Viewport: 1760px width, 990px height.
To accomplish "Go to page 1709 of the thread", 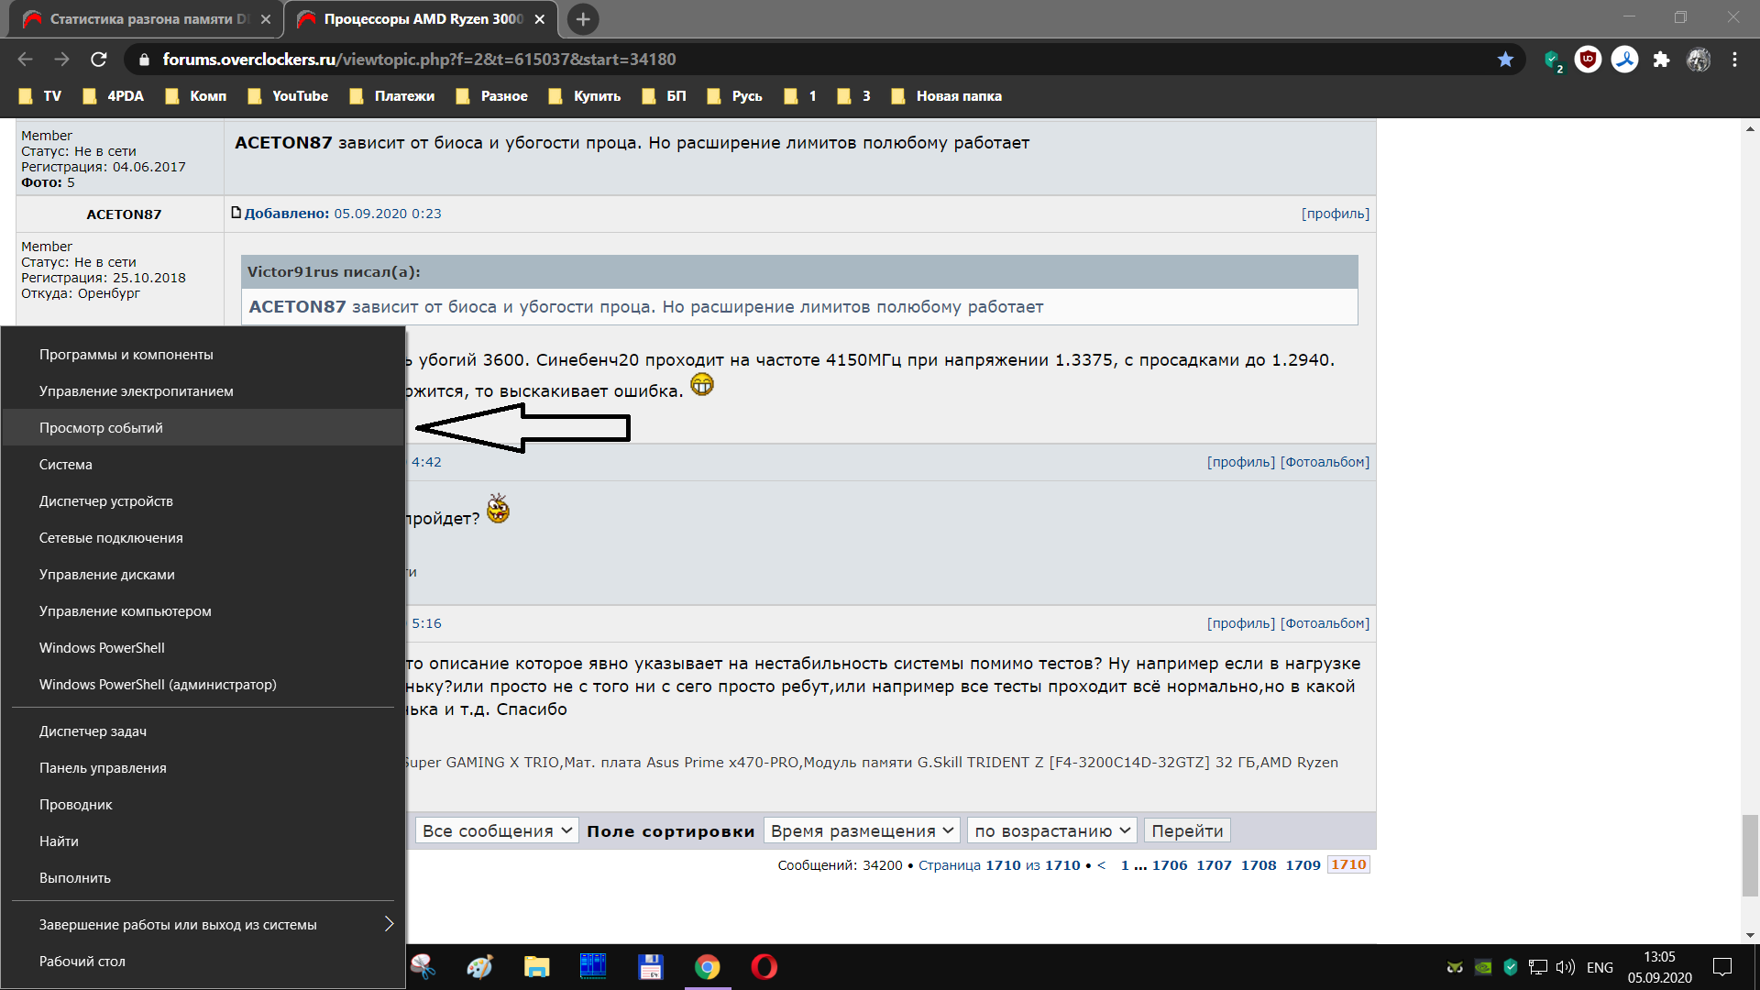I will [1303, 864].
